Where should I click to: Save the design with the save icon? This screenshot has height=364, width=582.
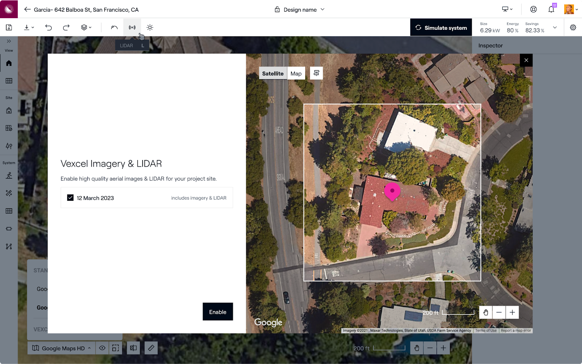point(9,27)
